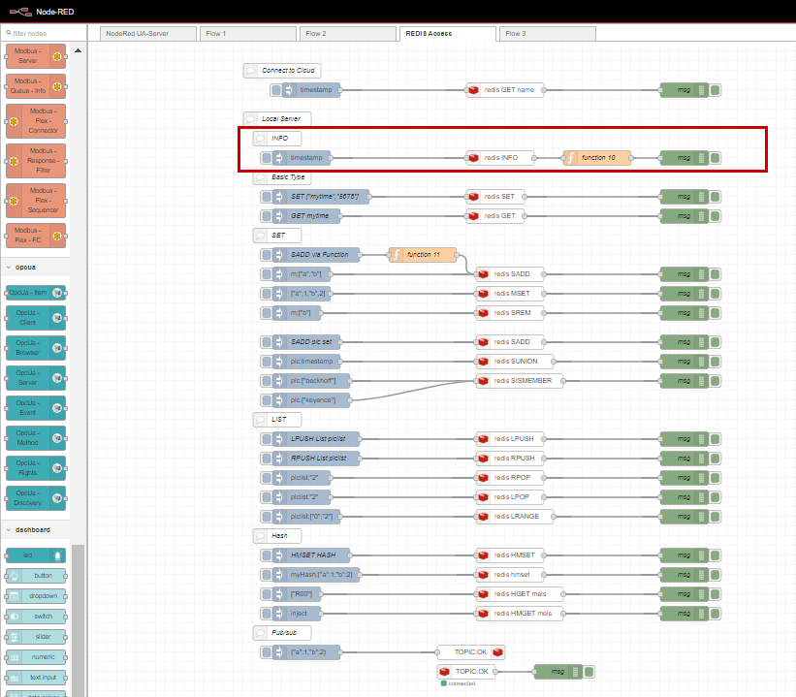Select the REDIS Access tab

pyautogui.click(x=447, y=34)
